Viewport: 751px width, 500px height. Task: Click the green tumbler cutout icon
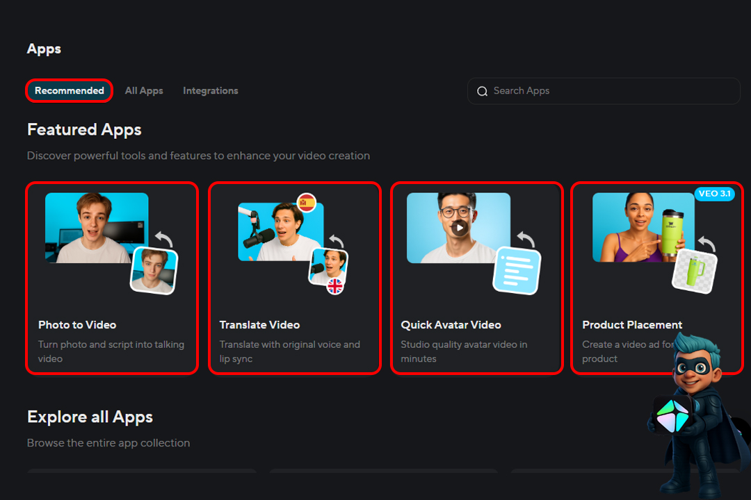(x=694, y=270)
